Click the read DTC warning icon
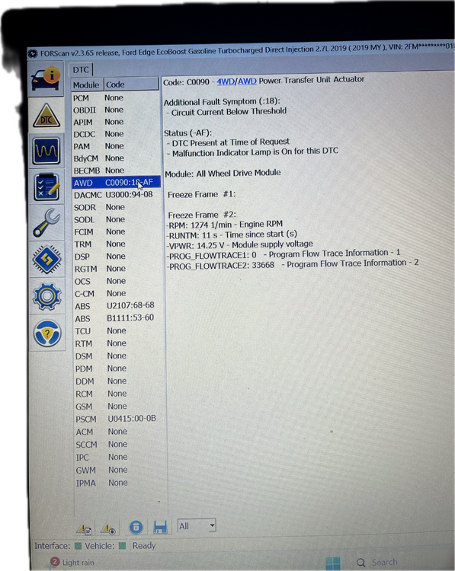The width and height of the screenshot is (455, 571). pos(84,528)
